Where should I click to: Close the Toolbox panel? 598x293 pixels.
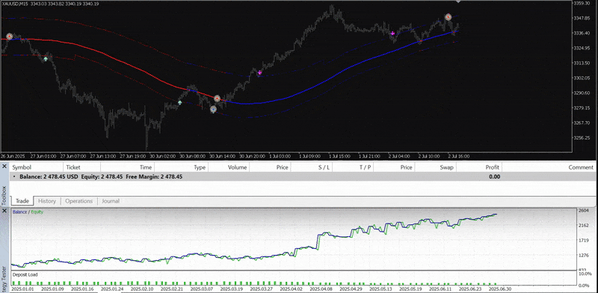point(4,167)
